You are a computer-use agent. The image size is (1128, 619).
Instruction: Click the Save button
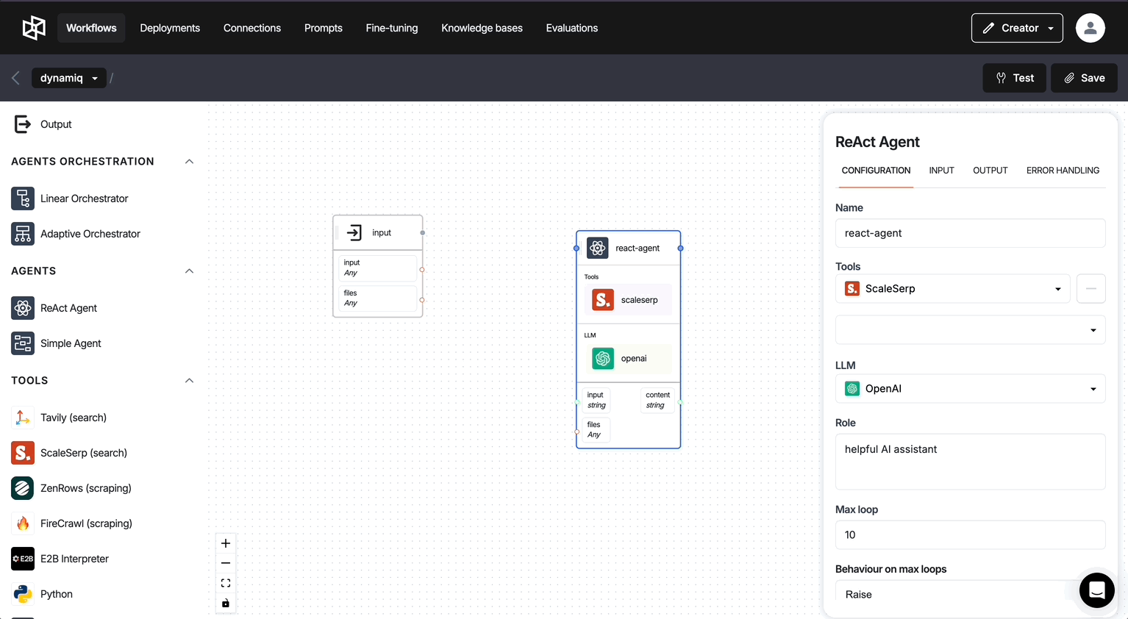[x=1084, y=78]
